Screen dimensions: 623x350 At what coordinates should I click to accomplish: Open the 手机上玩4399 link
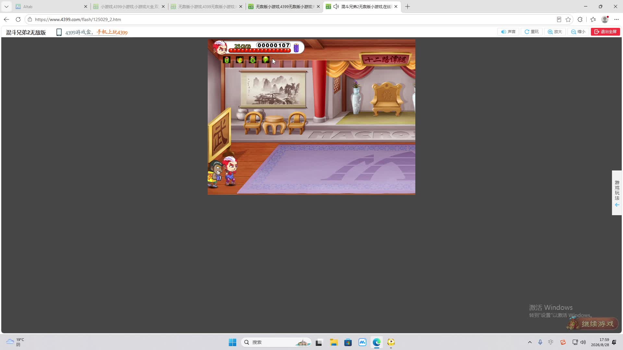pyautogui.click(x=112, y=32)
